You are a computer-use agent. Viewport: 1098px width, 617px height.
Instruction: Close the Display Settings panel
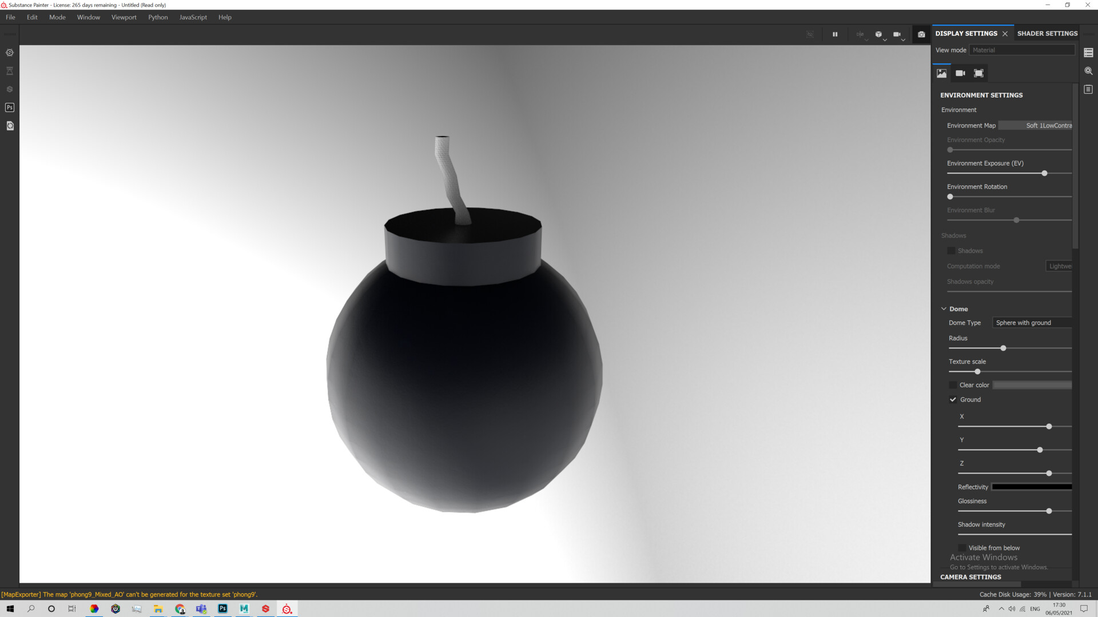1005,33
